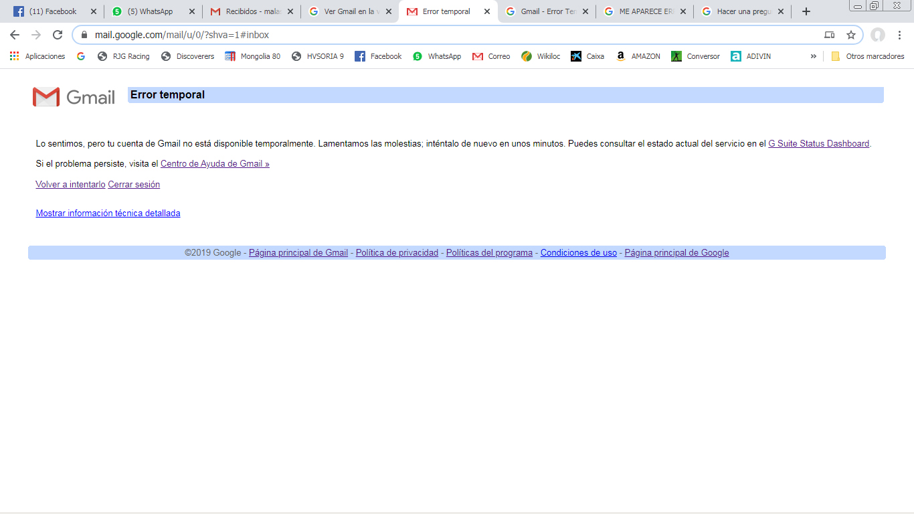Open the Caixa bookmark
Screen dimensions: 914x514
pos(587,56)
